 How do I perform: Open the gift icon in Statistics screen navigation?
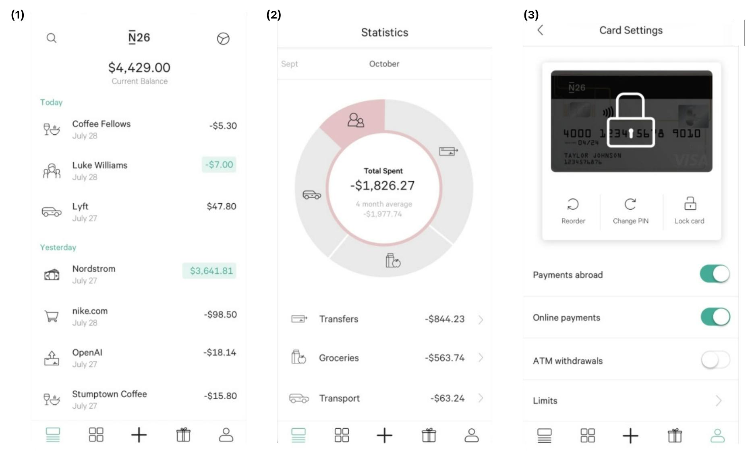coord(429,435)
